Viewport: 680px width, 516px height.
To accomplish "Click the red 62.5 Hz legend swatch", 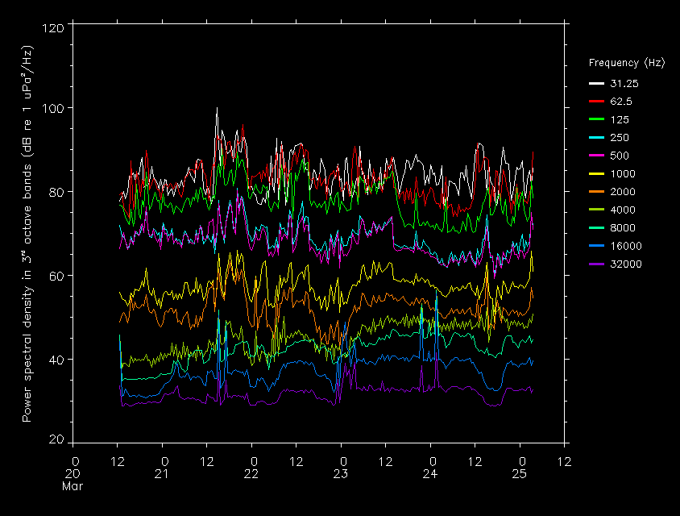I will coord(596,102).
